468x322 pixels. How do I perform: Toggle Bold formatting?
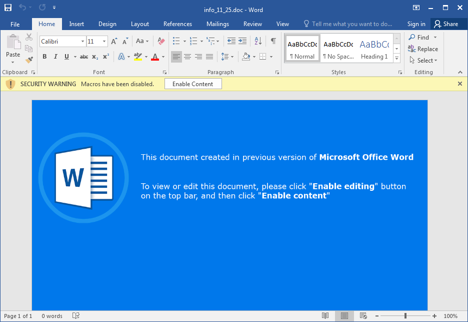44,57
